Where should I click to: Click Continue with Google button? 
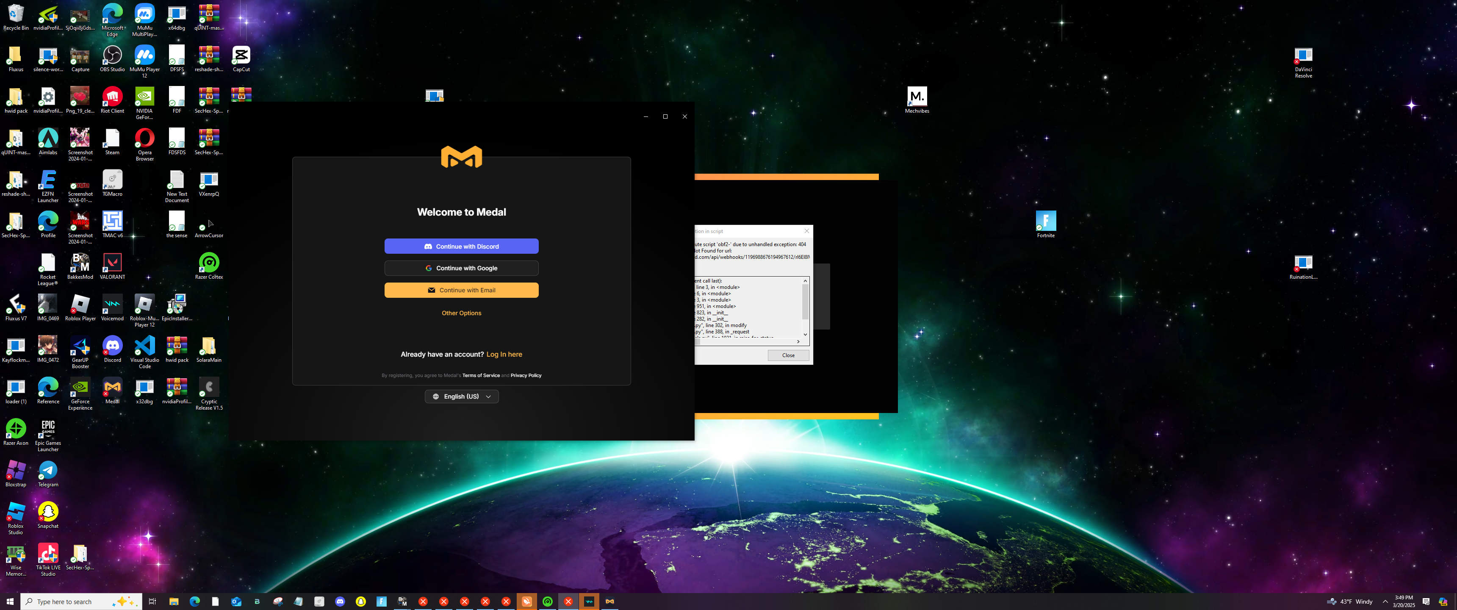coord(461,268)
